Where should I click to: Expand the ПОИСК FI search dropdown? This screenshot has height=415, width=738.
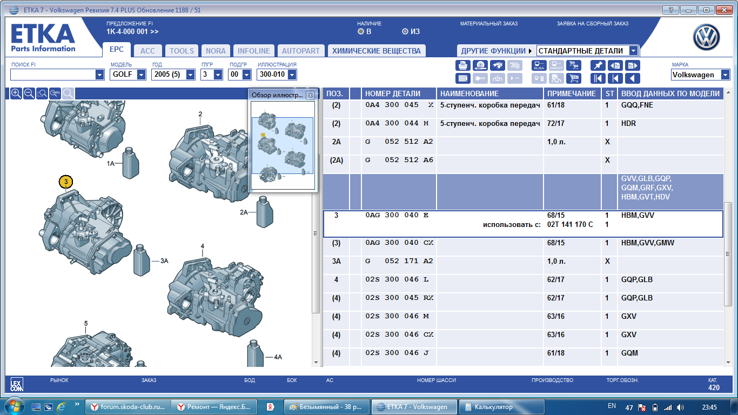tap(99, 75)
